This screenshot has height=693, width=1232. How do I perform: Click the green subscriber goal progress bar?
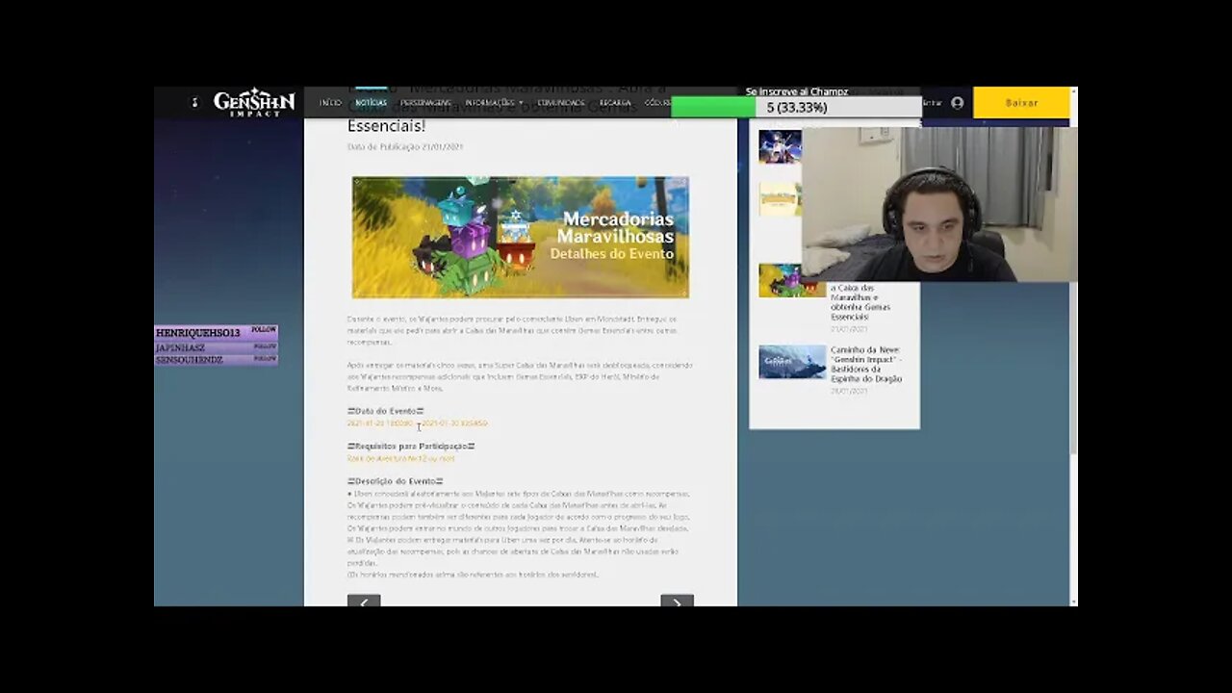tap(796, 107)
